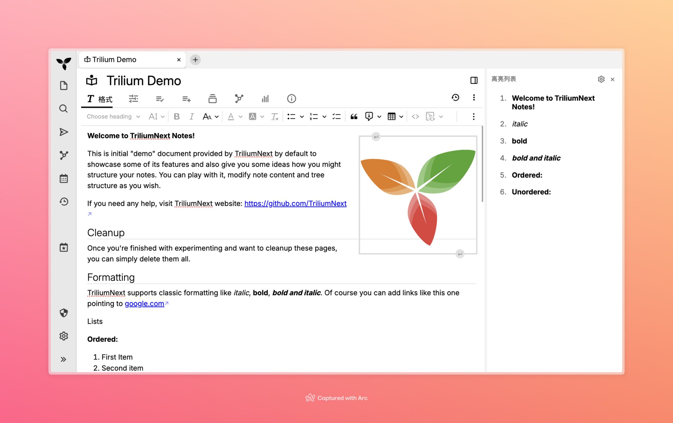The height and width of the screenshot is (423, 673).
Task: Select the Trilium leaf logo image
Action: [x=418, y=195]
